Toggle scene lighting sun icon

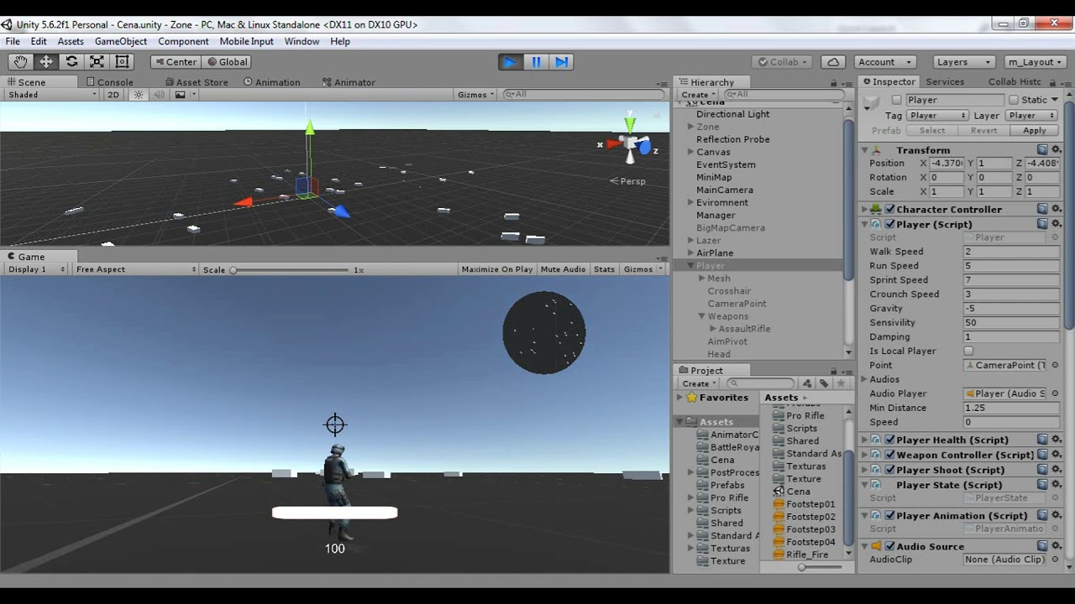click(x=139, y=95)
